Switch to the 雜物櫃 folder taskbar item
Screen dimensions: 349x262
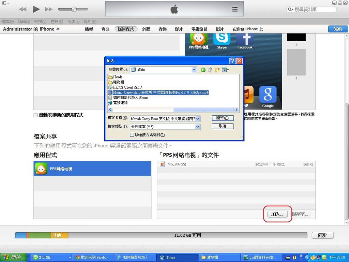219,257
